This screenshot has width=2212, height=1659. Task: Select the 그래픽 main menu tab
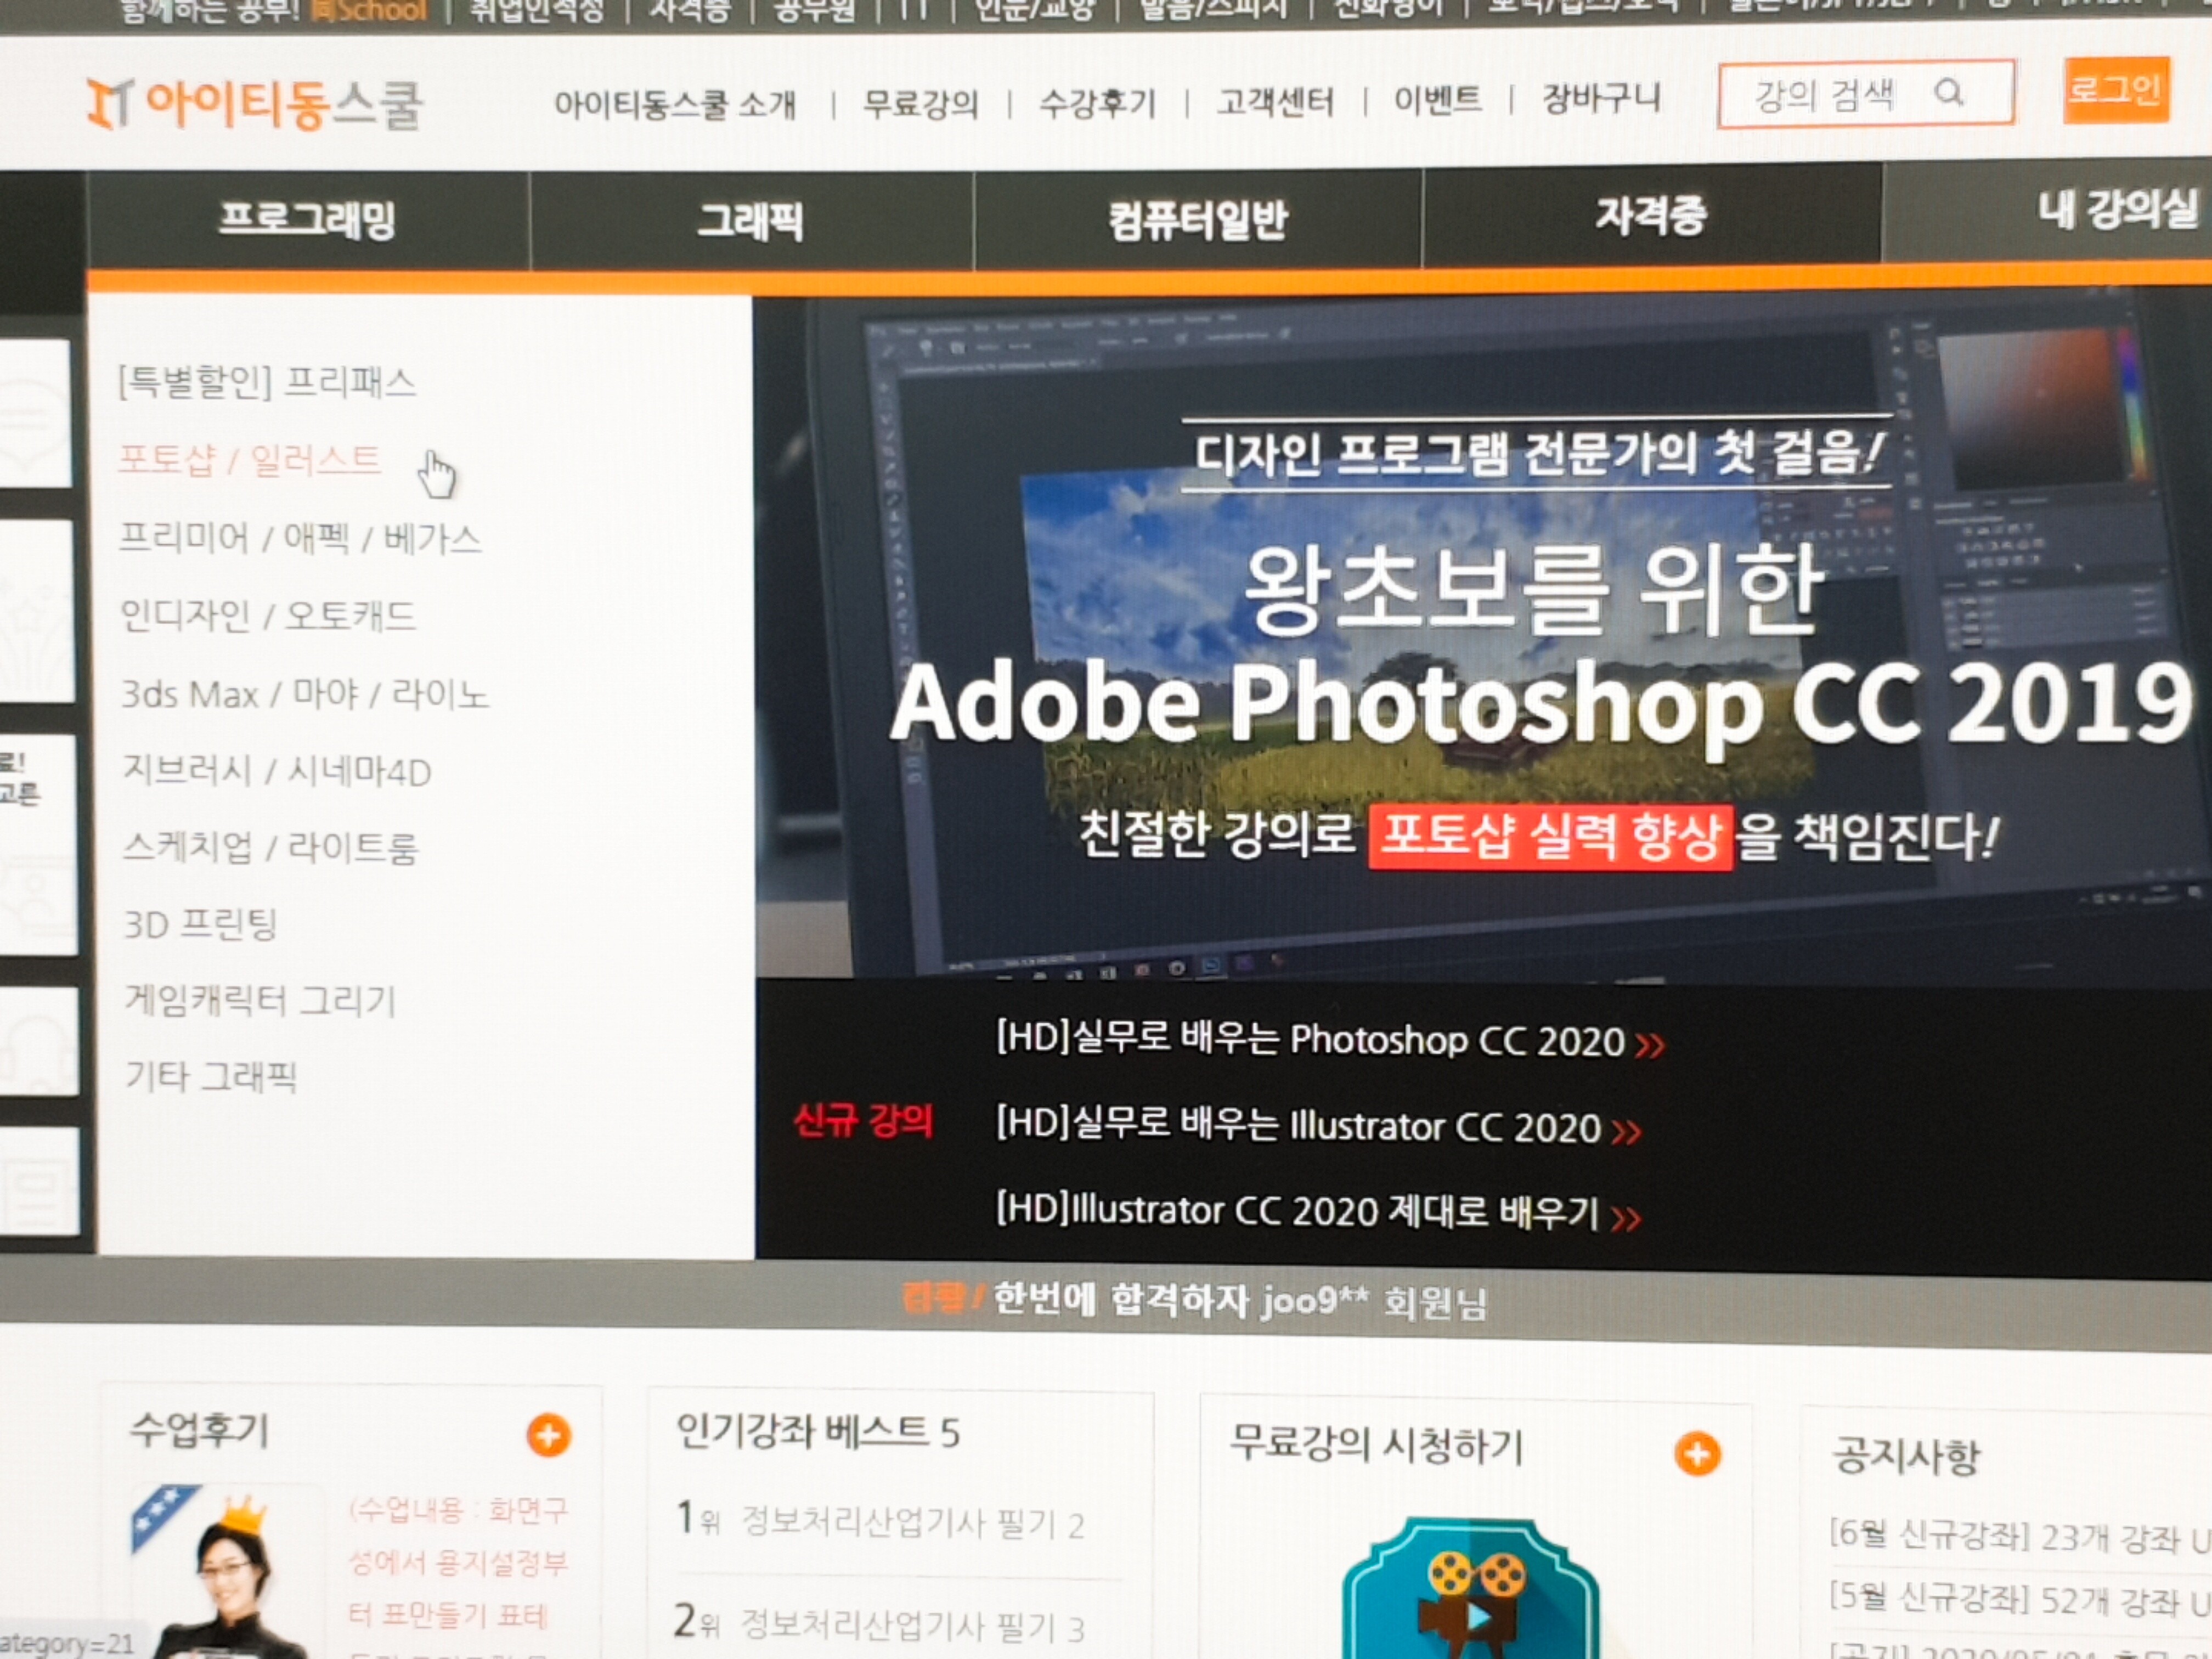pyautogui.click(x=751, y=220)
